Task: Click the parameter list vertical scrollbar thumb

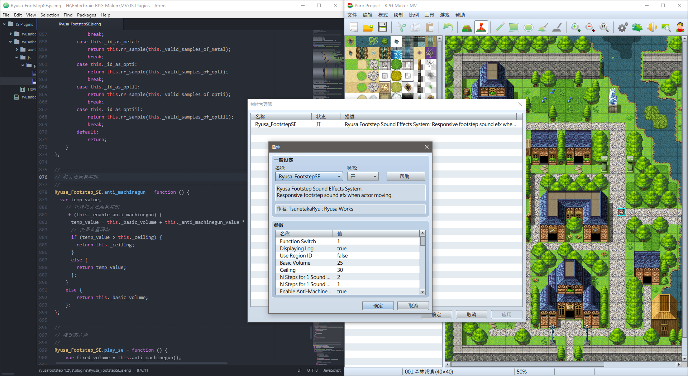Action: coord(423,241)
